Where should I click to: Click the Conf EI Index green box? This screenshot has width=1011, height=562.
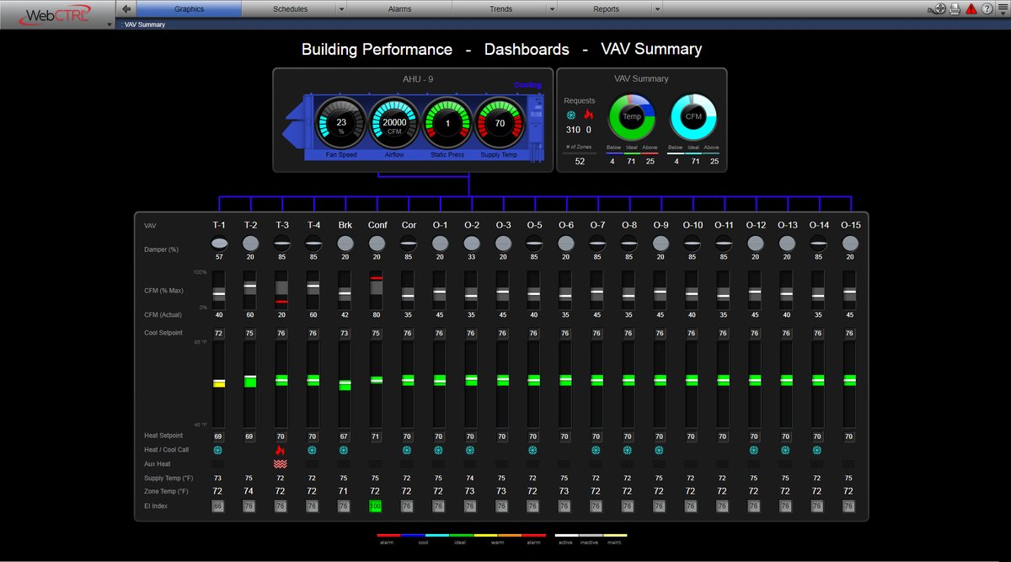377,506
